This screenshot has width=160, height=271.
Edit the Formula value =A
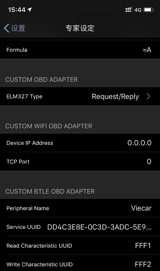[147, 50]
